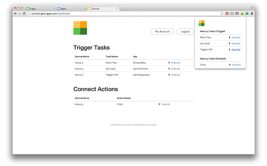Click the Trigger logo on dashboard page
This screenshot has width=267, height=166.
(x=80, y=28)
